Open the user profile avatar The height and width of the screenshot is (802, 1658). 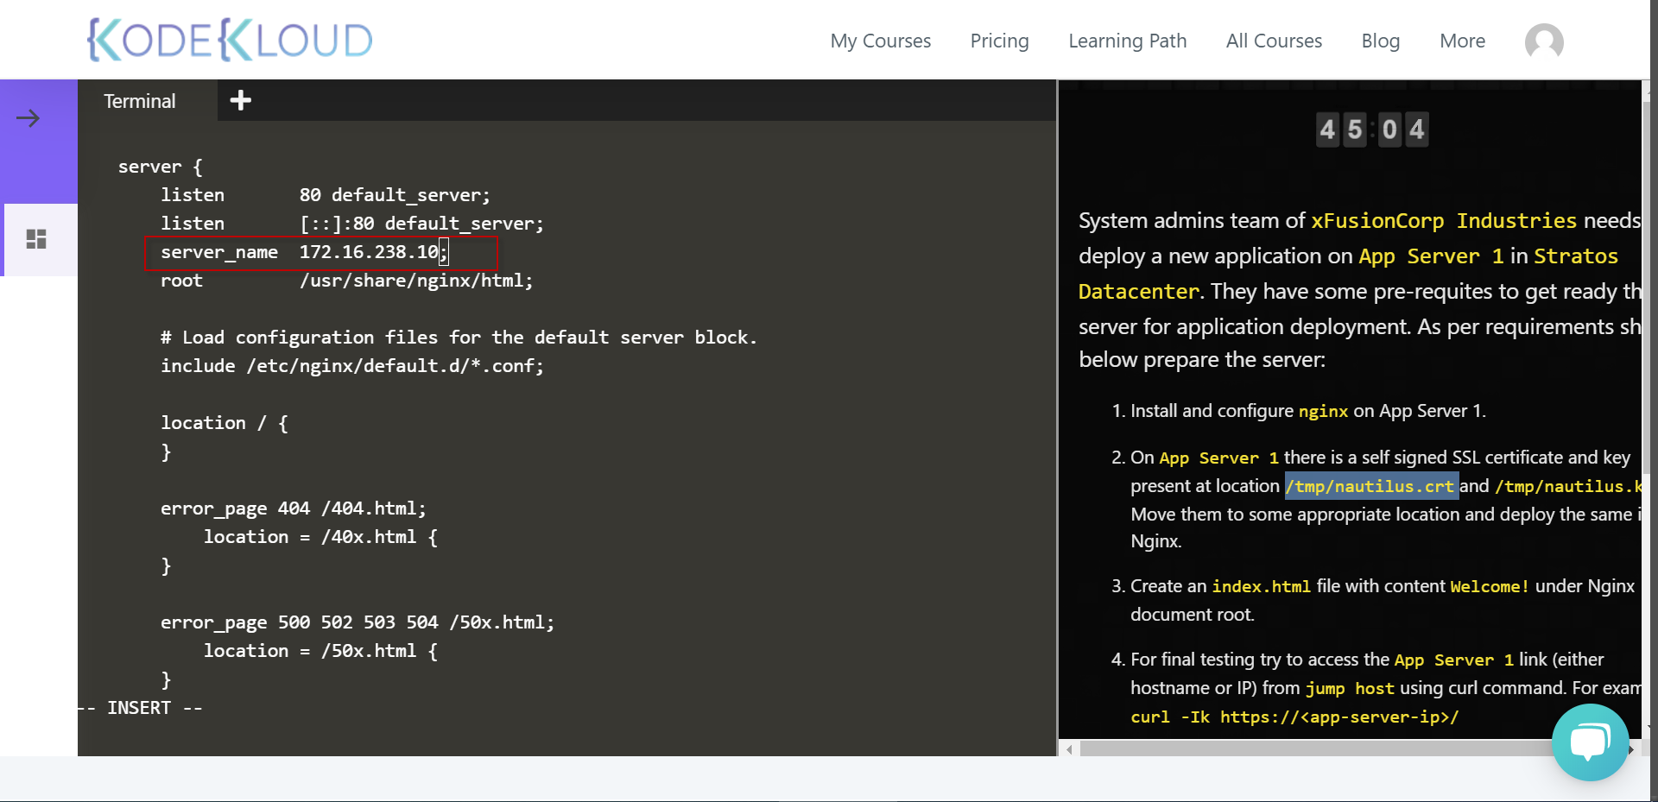[x=1544, y=41]
